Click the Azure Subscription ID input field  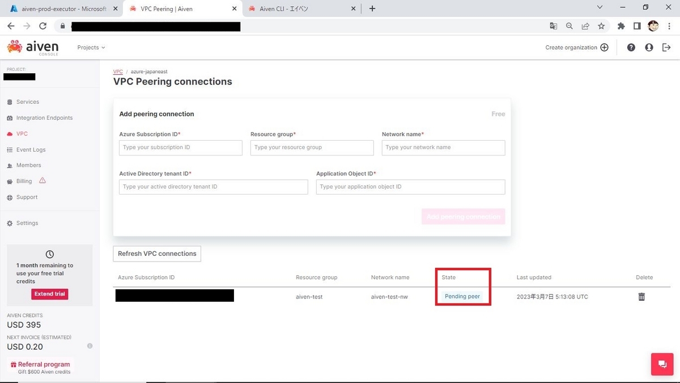pos(180,148)
